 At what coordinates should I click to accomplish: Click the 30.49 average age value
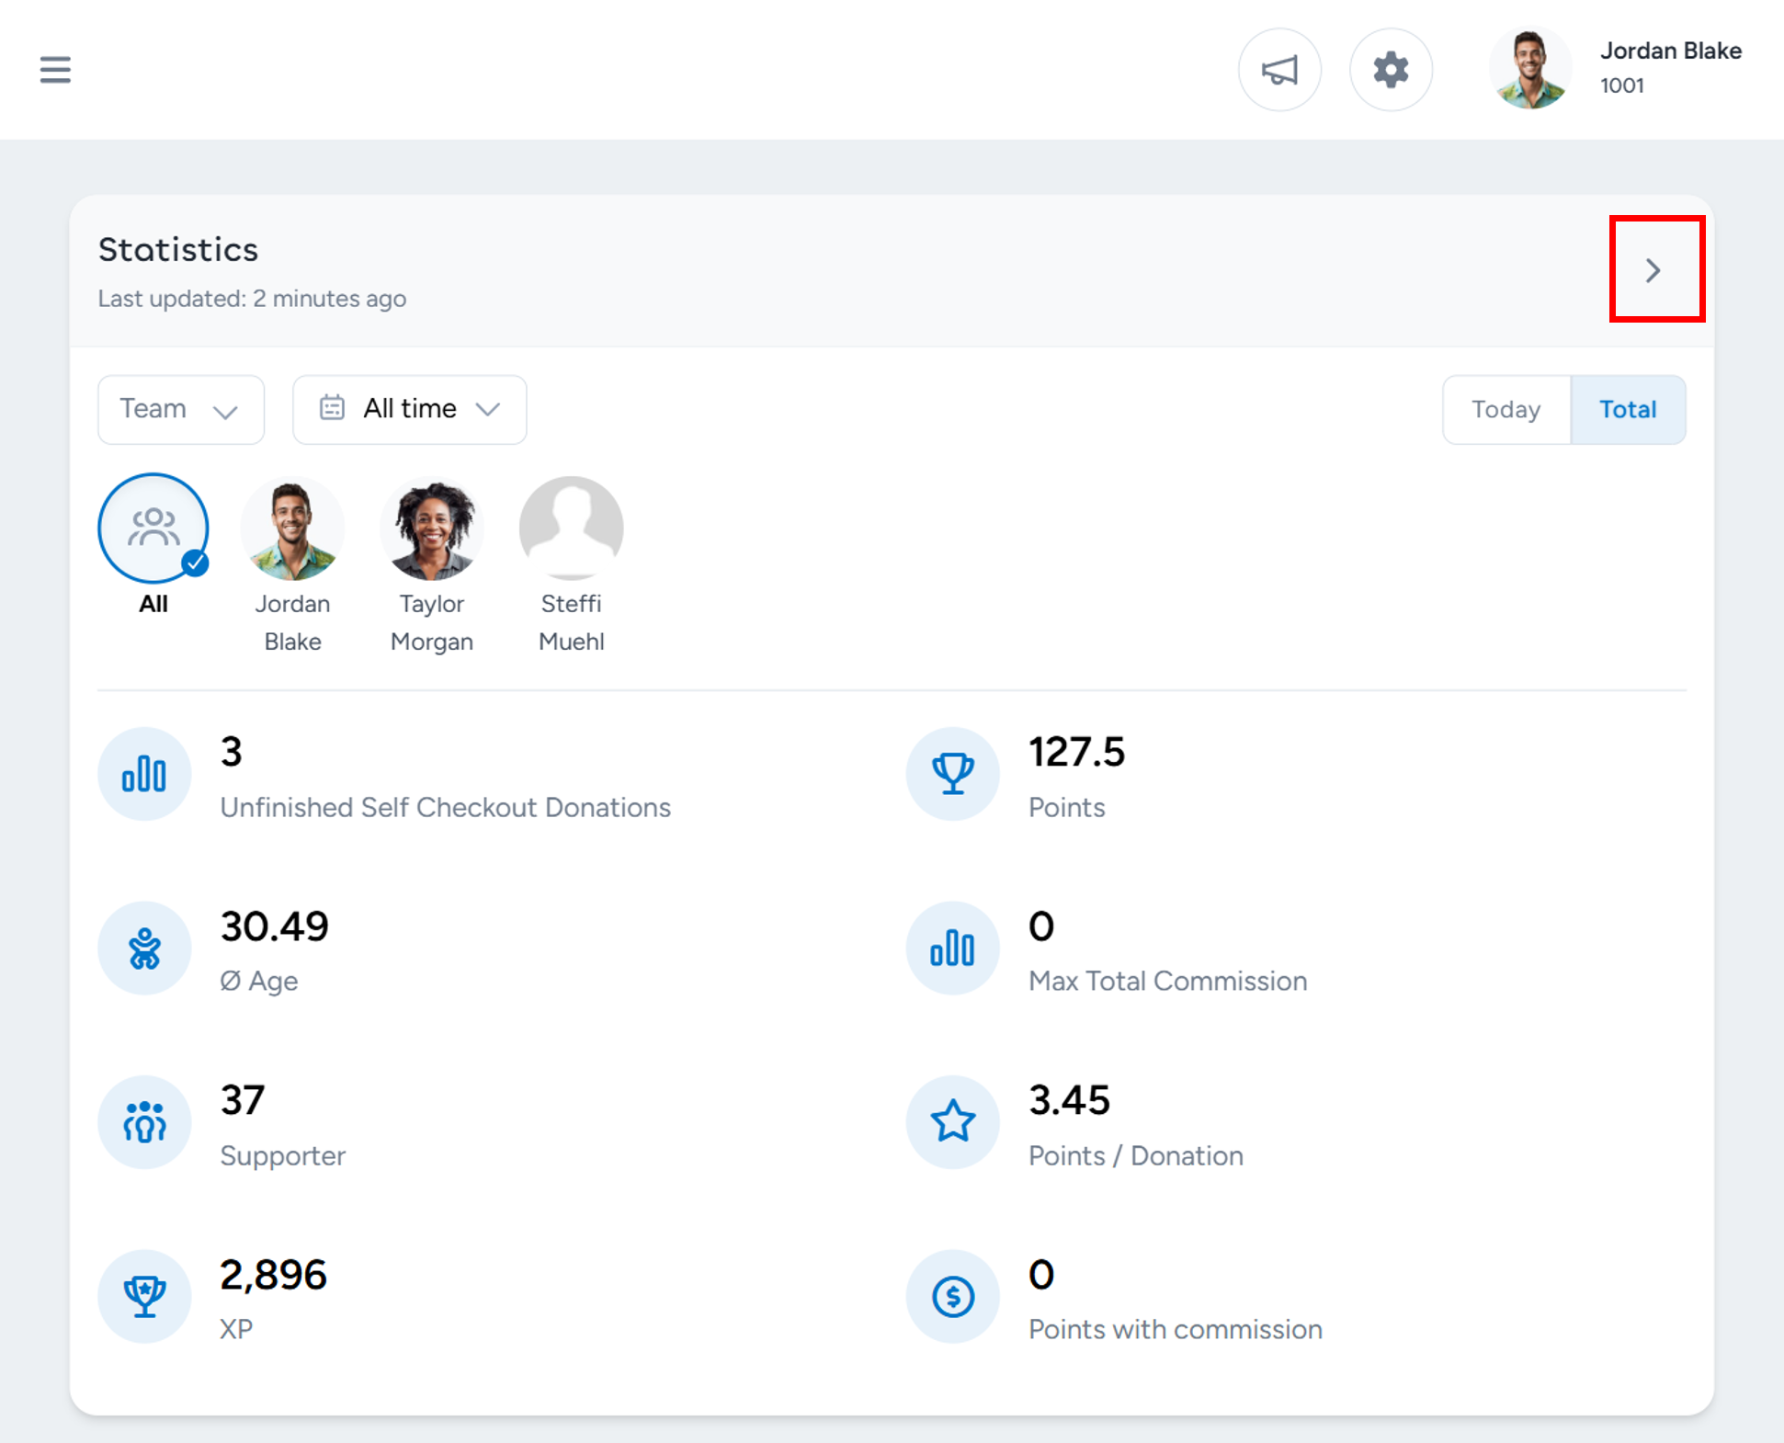click(x=274, y=926)
